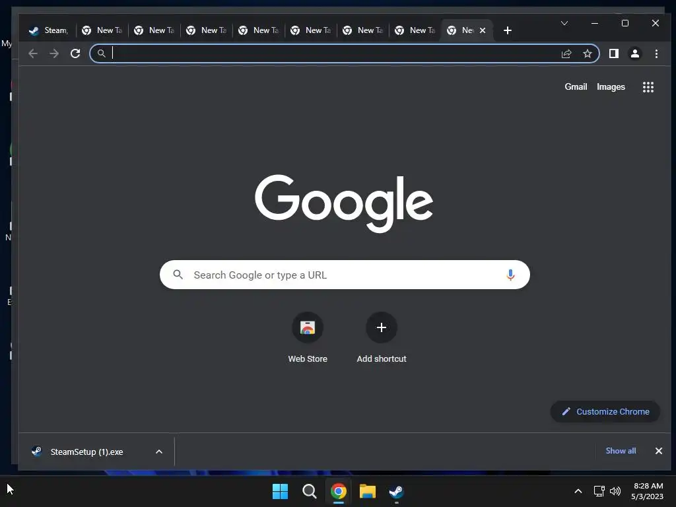
Task: Share this page via the share icon
Action: pyautogui.click(x=566, y=53)
